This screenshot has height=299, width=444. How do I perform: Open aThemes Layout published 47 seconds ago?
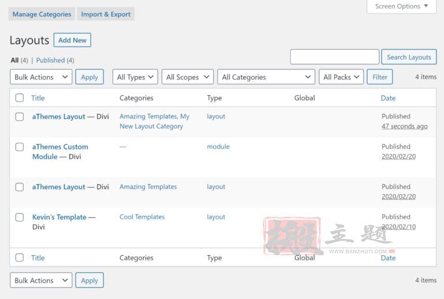pos(58,117)
